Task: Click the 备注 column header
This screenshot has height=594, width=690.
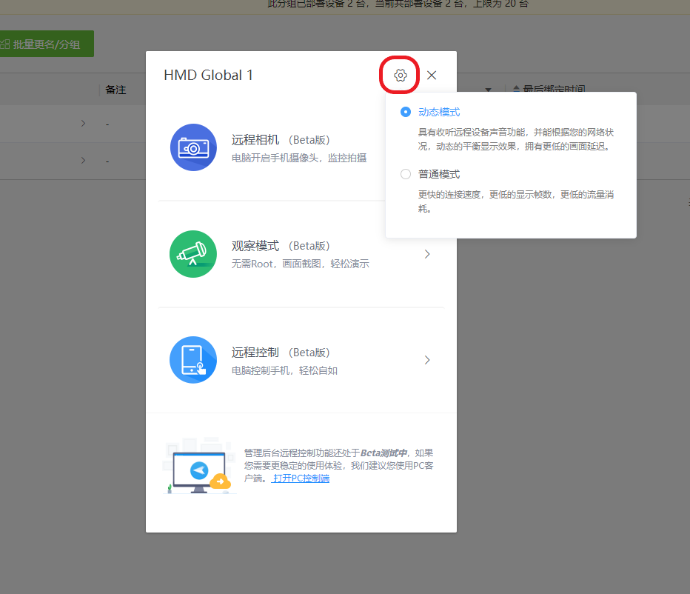Action: point(115,90)
